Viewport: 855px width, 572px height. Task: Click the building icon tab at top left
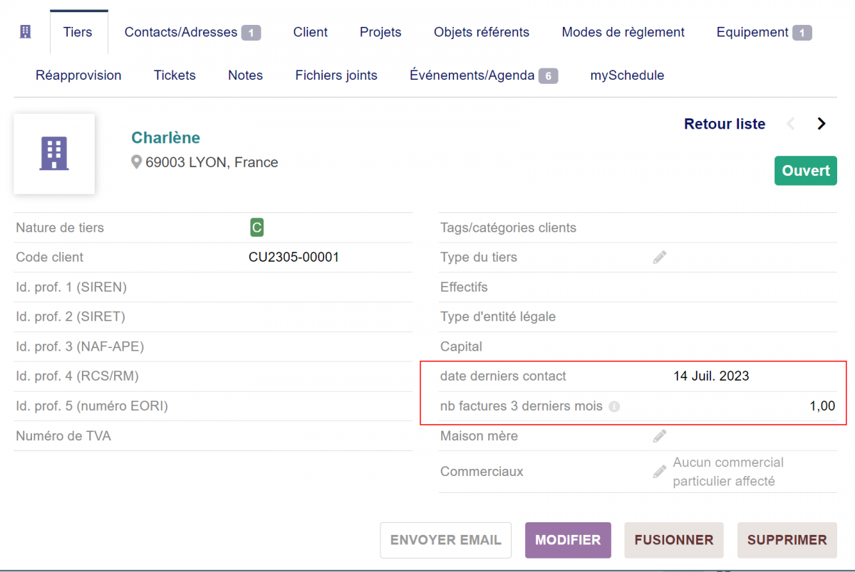(26, 31)
